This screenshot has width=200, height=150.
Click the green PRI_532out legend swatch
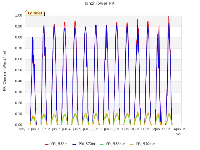click(x=102, y=144)
